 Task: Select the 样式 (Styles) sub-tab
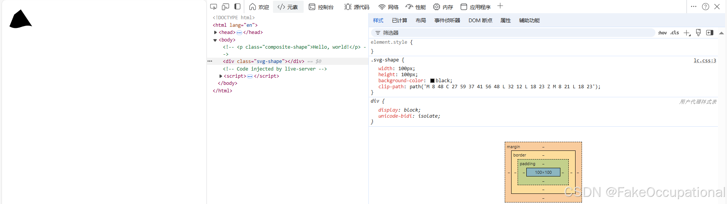[378, 20]
